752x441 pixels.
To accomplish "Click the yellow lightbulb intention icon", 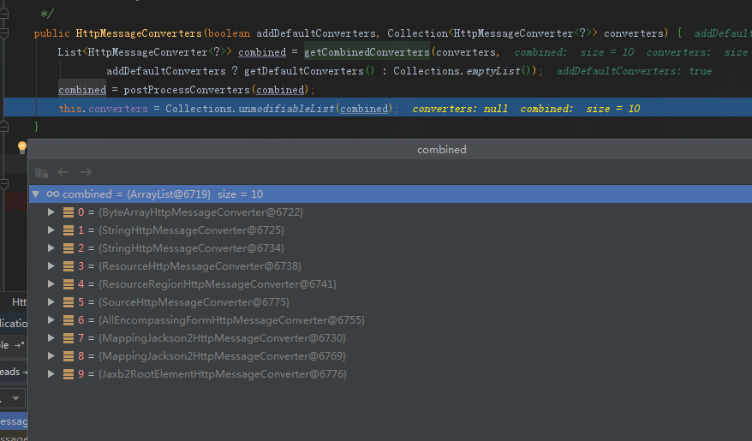I will [22, 147].
